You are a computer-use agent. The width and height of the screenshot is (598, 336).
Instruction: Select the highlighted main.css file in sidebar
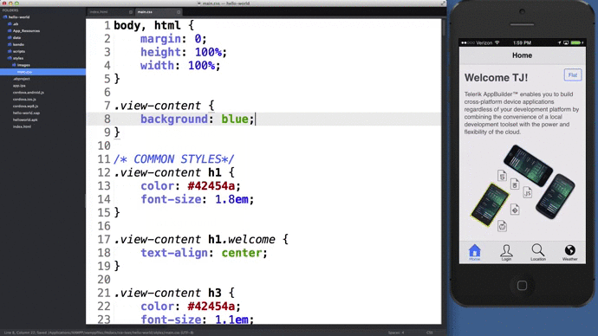[x=42, y=72]
